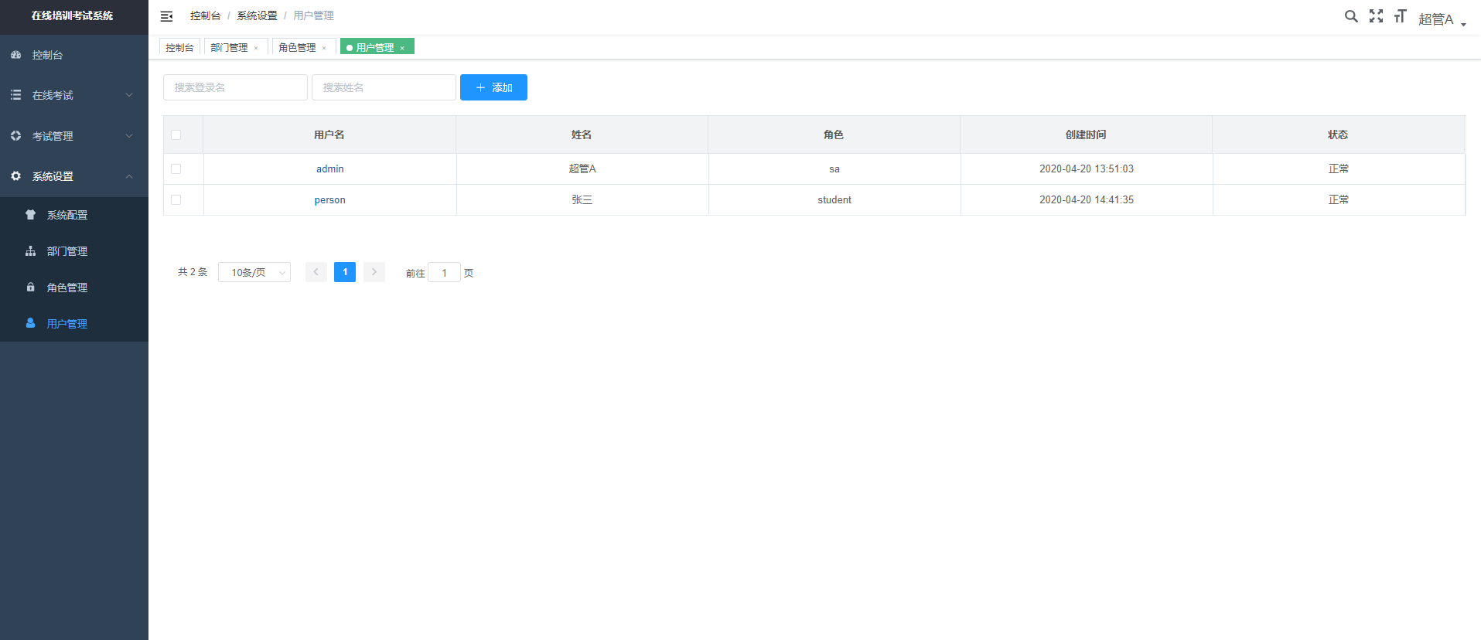This screenshot has height=640, width=1481.
Task: Click the 张三 name cell
Action: [582, 199]
